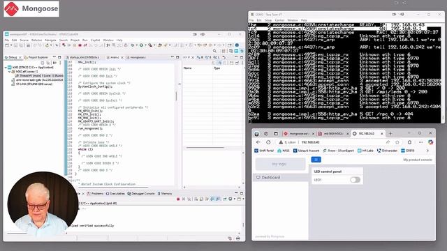Open Copilot icon in browser toolbar
This screenshot has height=251, width=447.
430,142
